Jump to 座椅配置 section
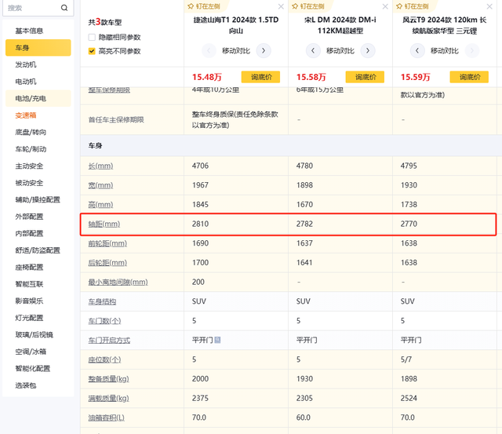The image size is (502, 434). tap(29, 267)
